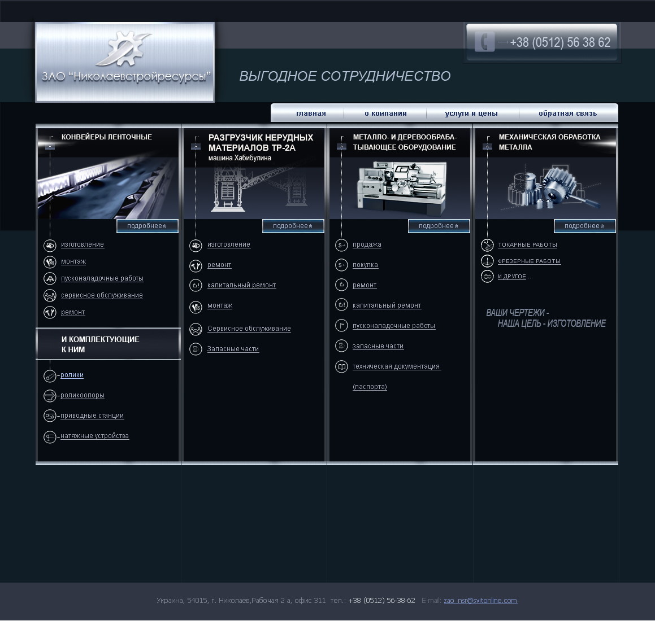Click the icon beside 'сервисное обслуживание' under conveyors

[x=50, y=295]
